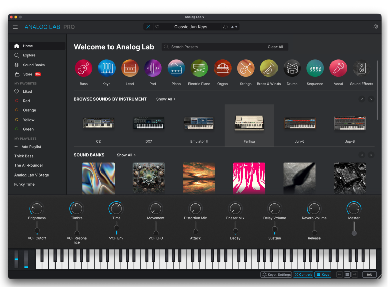The width and height of the screenshot is (388, 287).
Task: Go to Explore in the sidebar
Action: [x=29, y=55]
